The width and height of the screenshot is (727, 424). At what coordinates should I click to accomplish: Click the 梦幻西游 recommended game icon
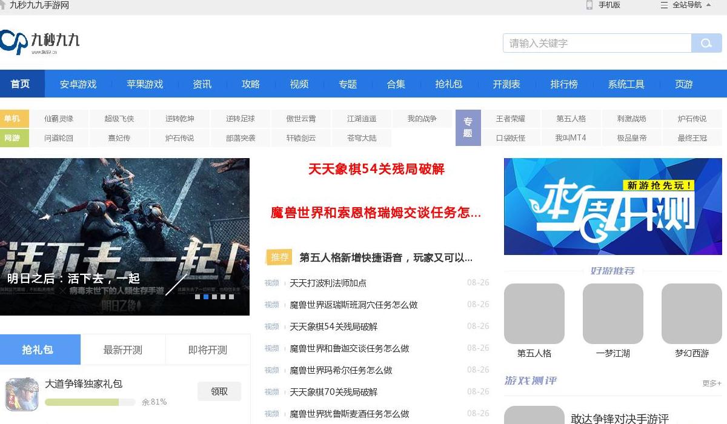click(x=692, y=314)
